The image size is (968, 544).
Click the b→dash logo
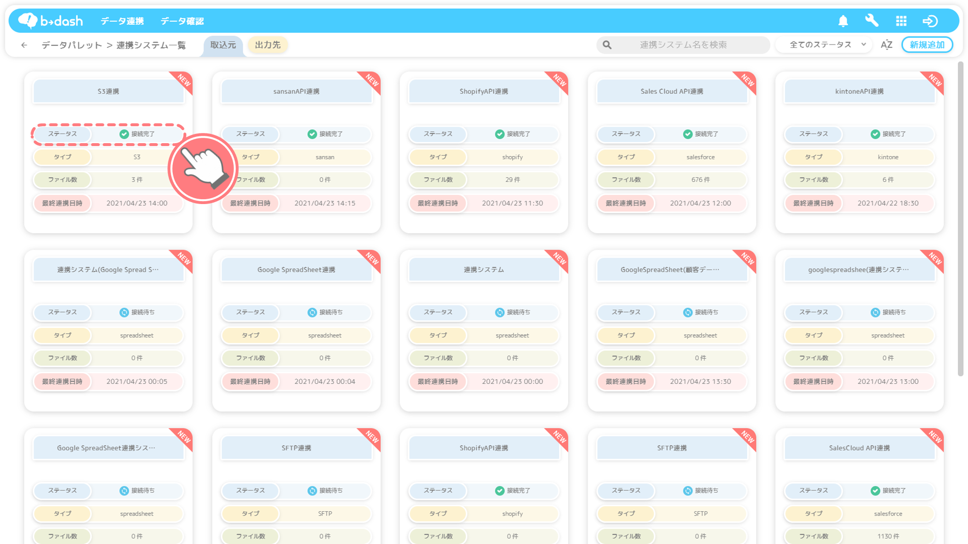50,21
